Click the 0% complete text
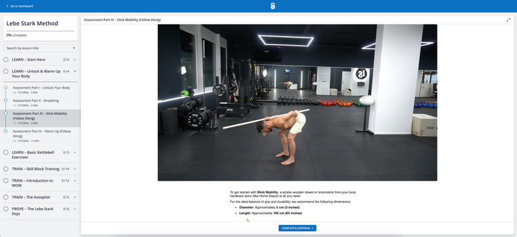 coord(17,35)
